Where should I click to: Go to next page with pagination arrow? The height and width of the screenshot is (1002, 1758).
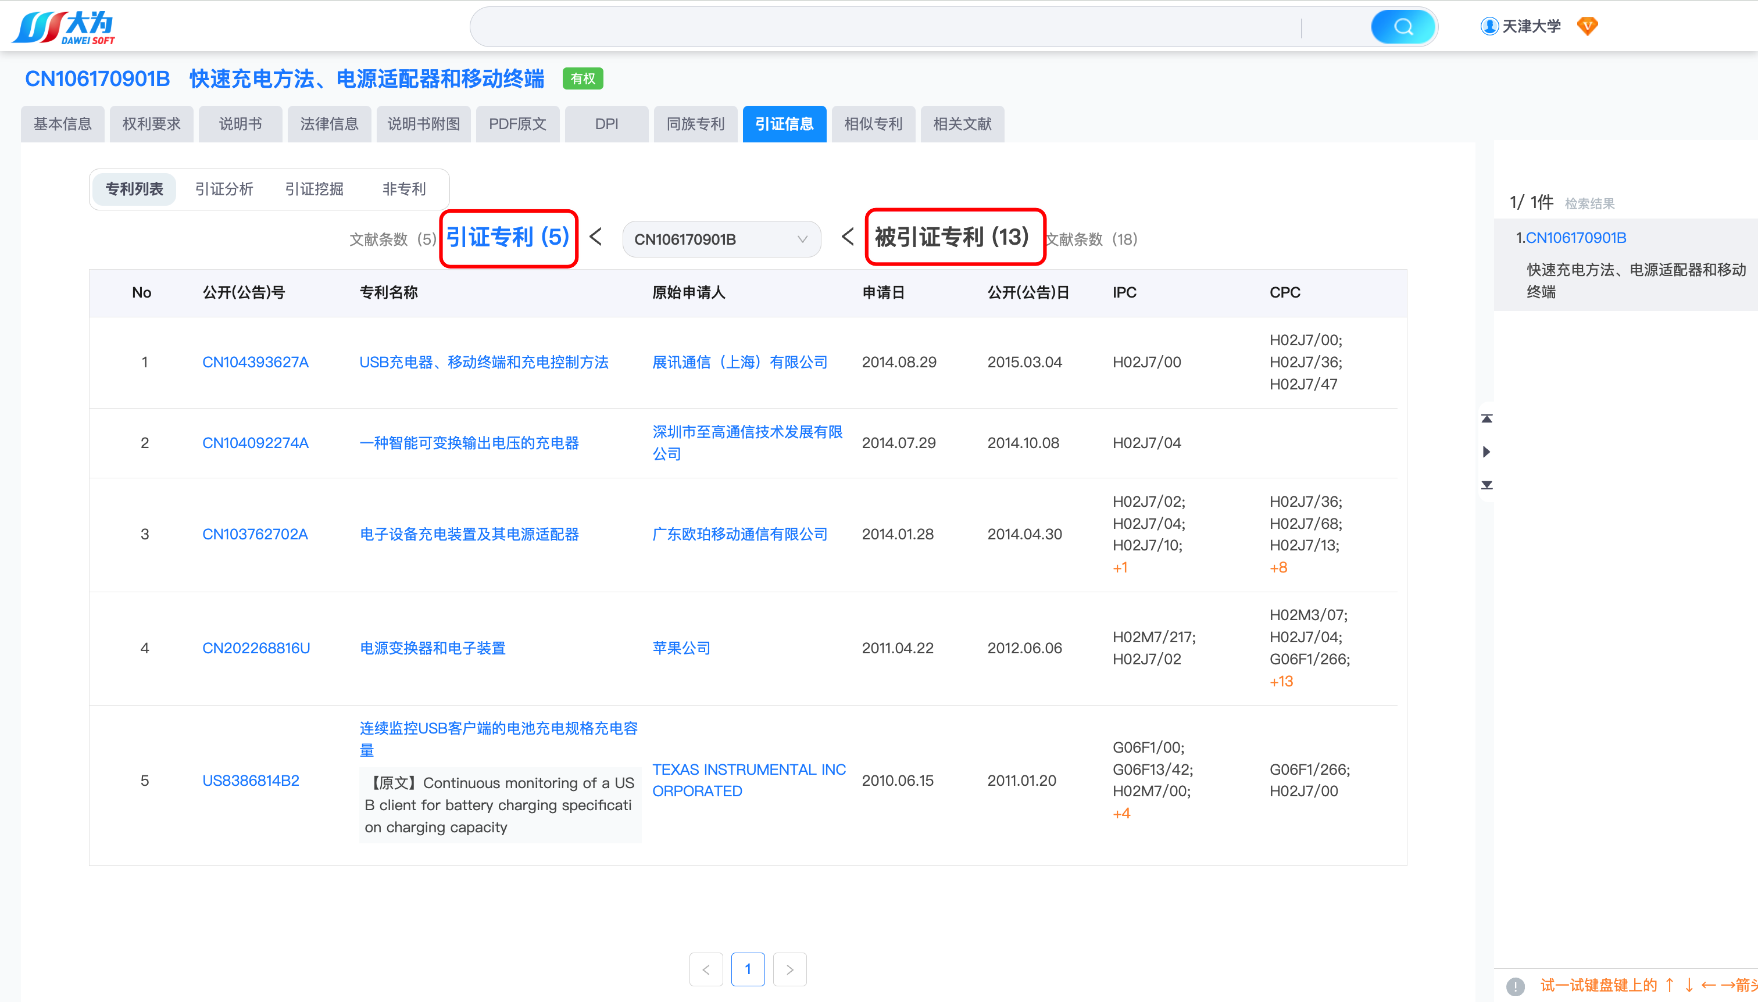[789, 969]
